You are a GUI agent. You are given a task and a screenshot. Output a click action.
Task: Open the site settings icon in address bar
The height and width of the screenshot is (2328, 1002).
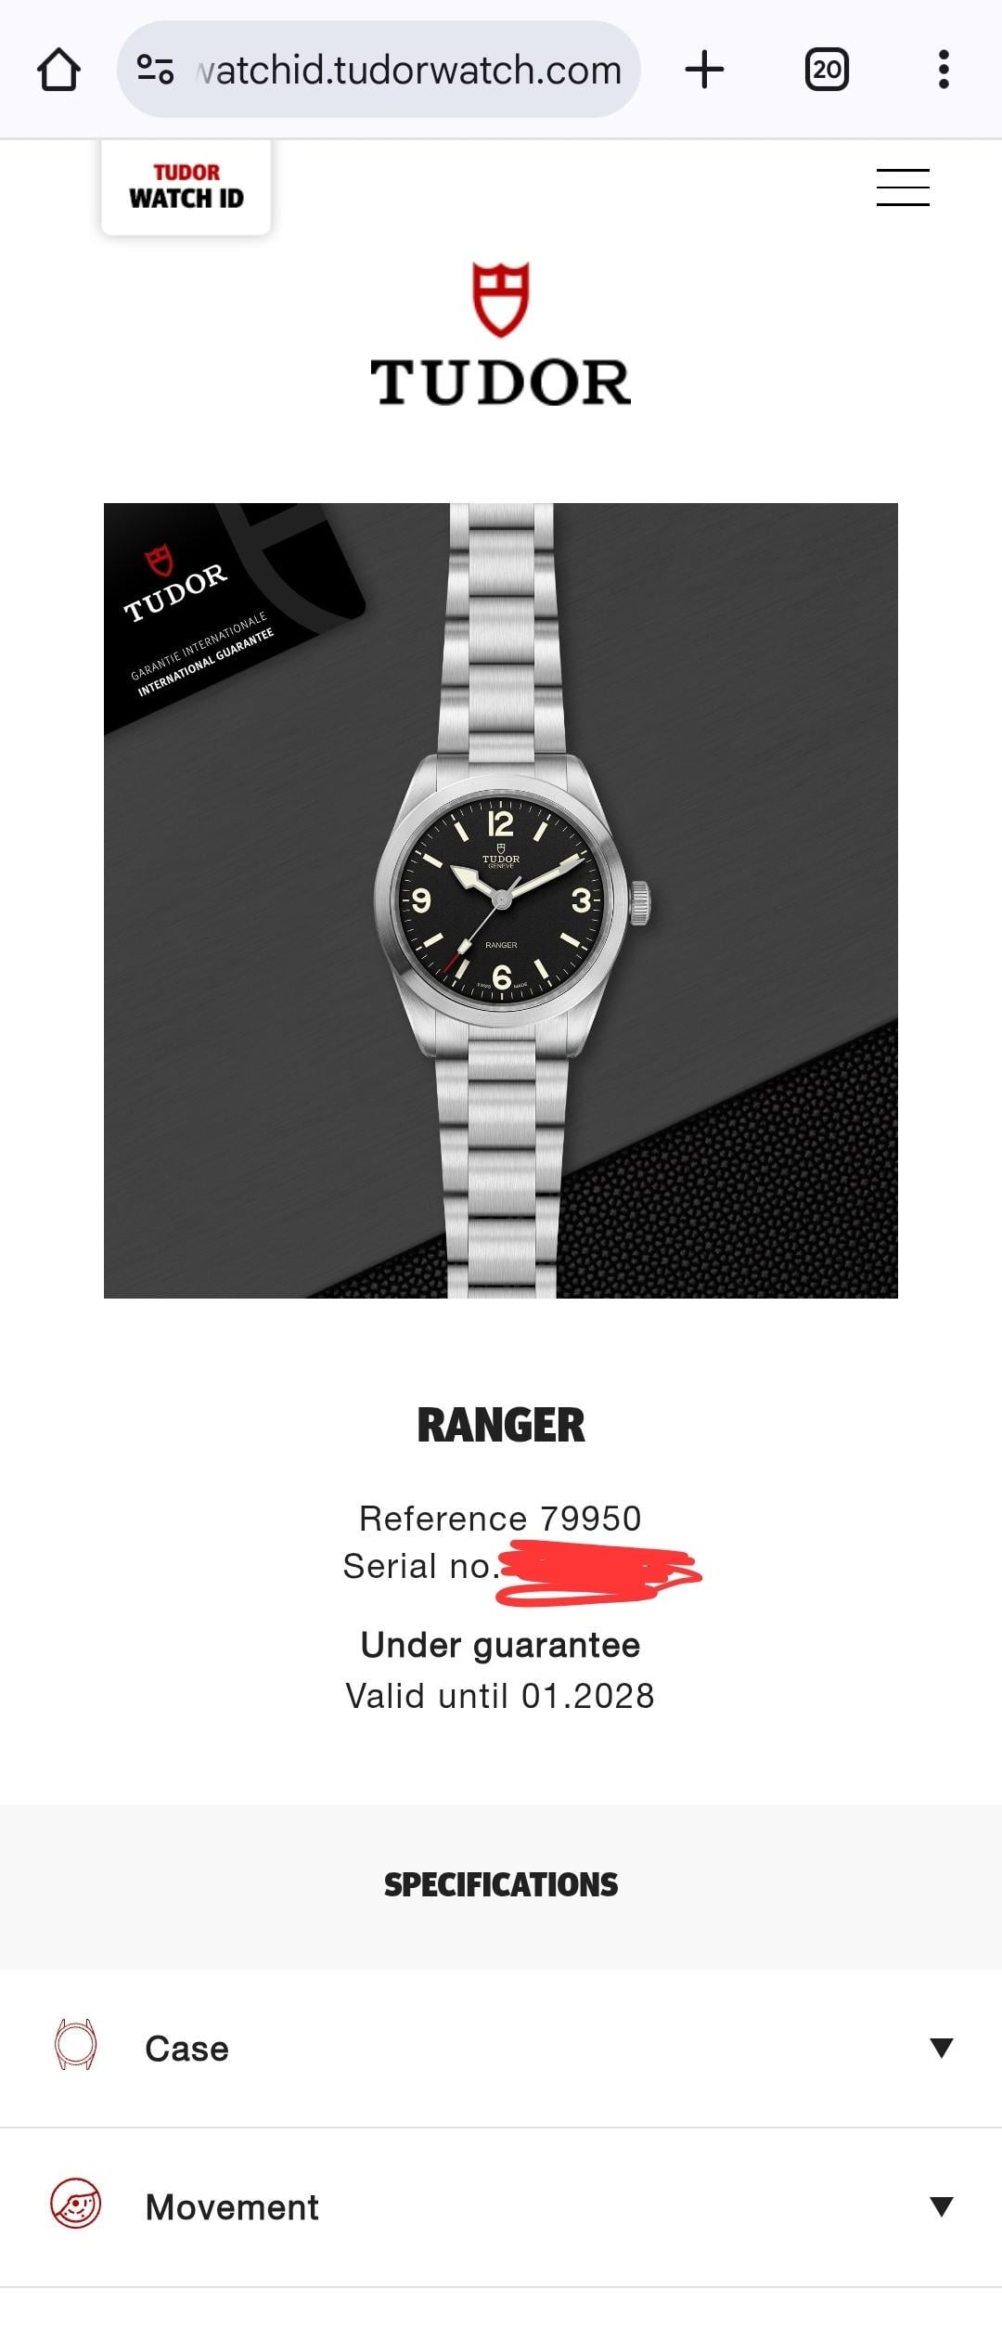pos(155,70)
